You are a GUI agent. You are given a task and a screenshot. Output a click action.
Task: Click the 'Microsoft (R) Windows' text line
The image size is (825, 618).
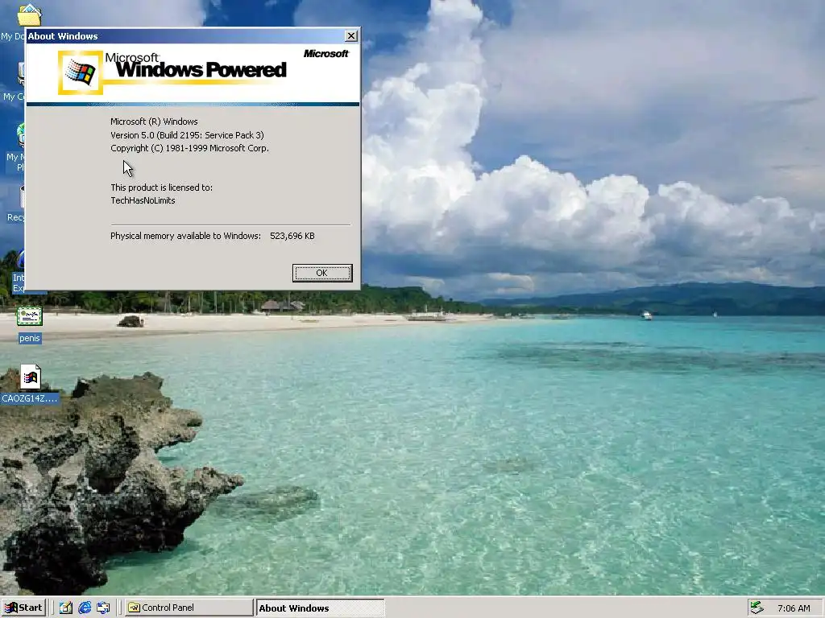(x=154, y=122)
